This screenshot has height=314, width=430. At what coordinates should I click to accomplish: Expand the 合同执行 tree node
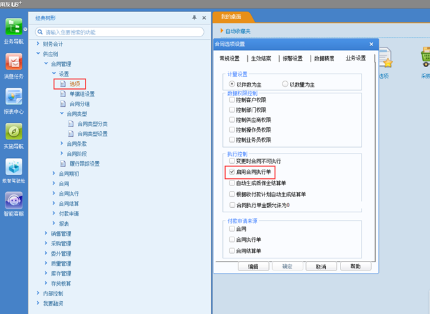[x=54, y=193]
